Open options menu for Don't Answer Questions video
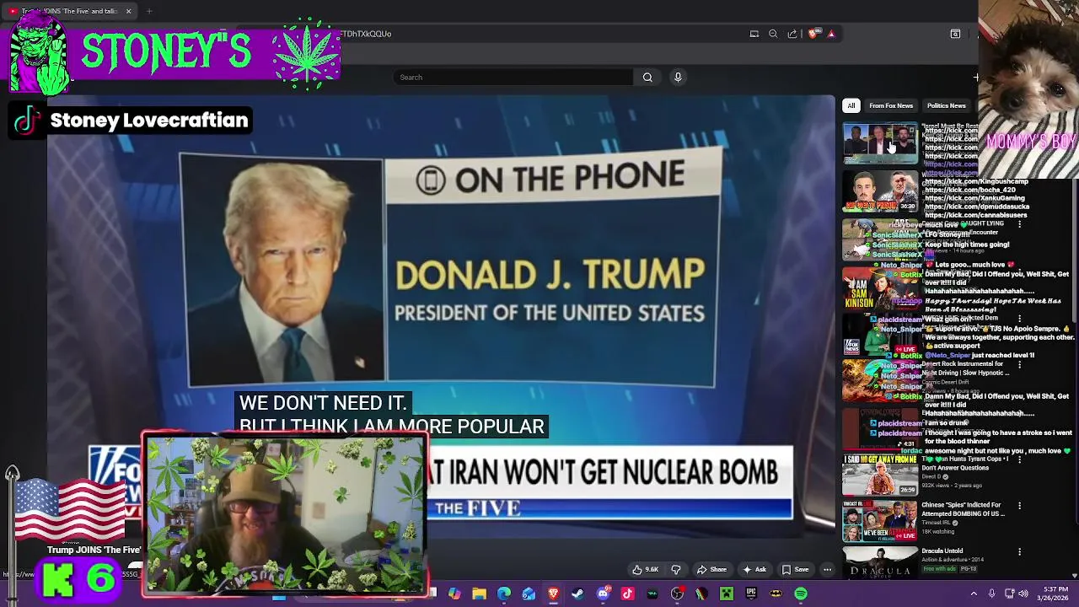Image resolution: width=1079 pixels, height=607 pixels. click(1019, 460)
